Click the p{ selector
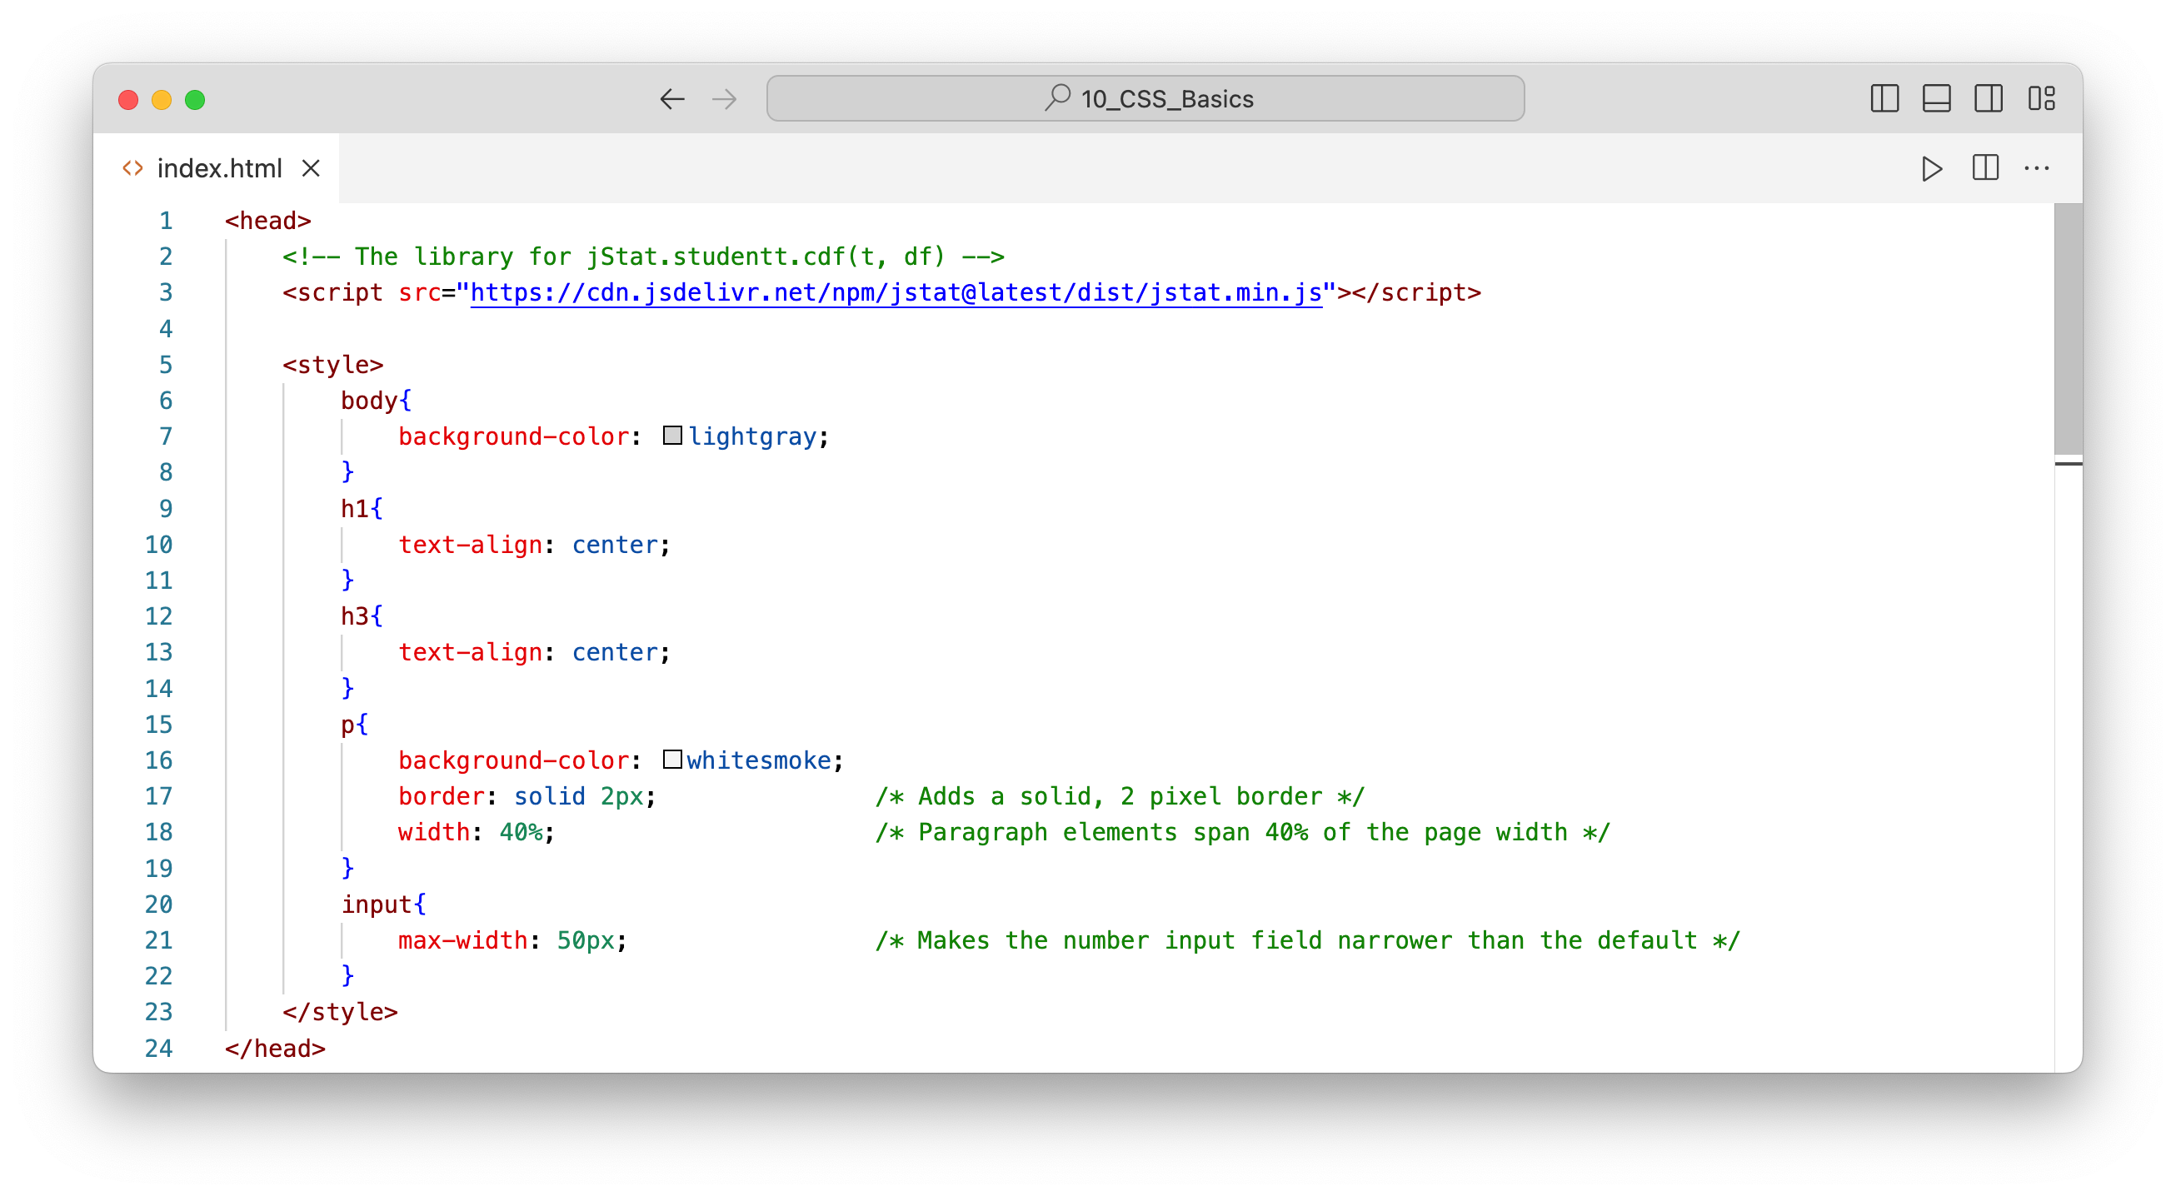The height and width of the screenshot is (1196, 2176). tap(354, 724)
